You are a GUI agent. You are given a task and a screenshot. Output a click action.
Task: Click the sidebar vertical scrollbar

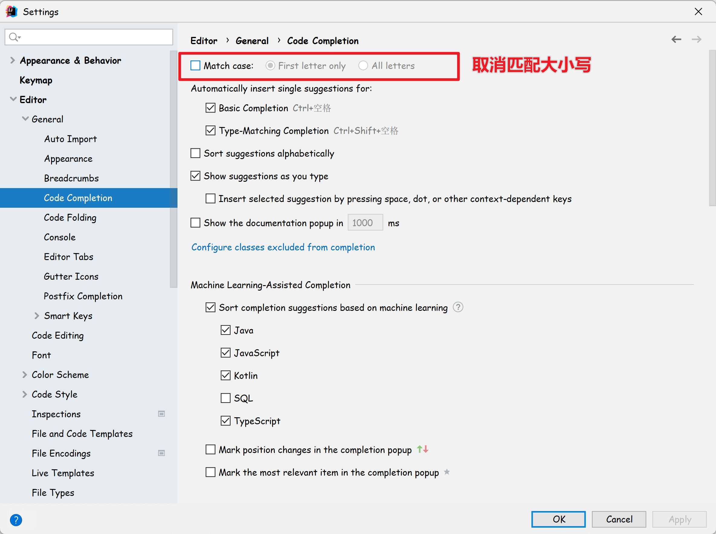[x=173, y=168]
